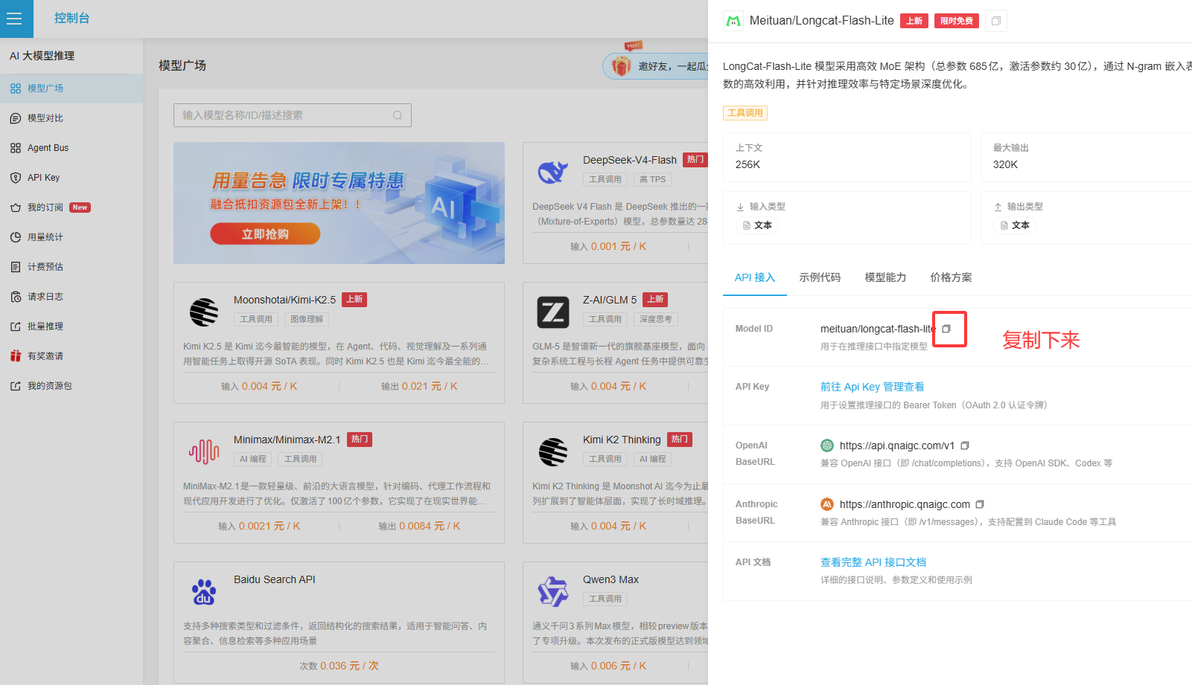Click the New badge beside 我的订阅
This screenshot has width=1192, height=685.
click(80, 208)
